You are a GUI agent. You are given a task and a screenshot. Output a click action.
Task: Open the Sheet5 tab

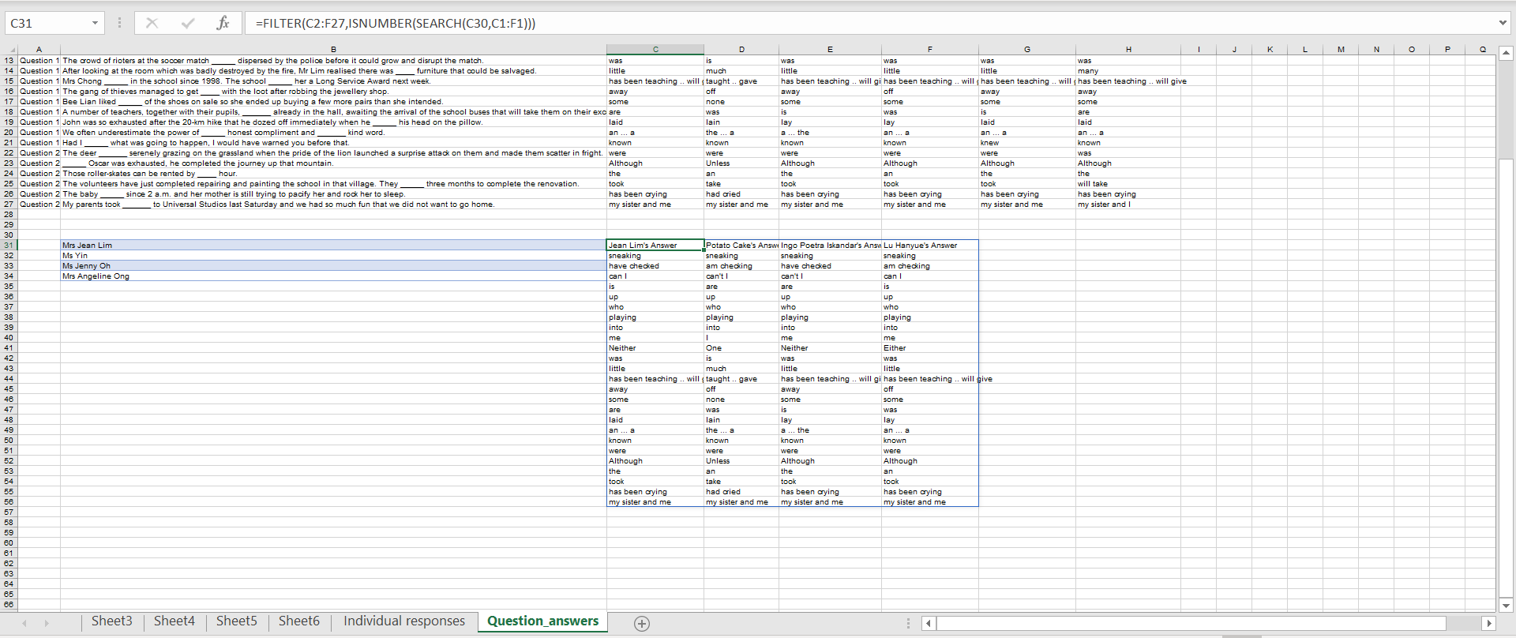[236, 621]
